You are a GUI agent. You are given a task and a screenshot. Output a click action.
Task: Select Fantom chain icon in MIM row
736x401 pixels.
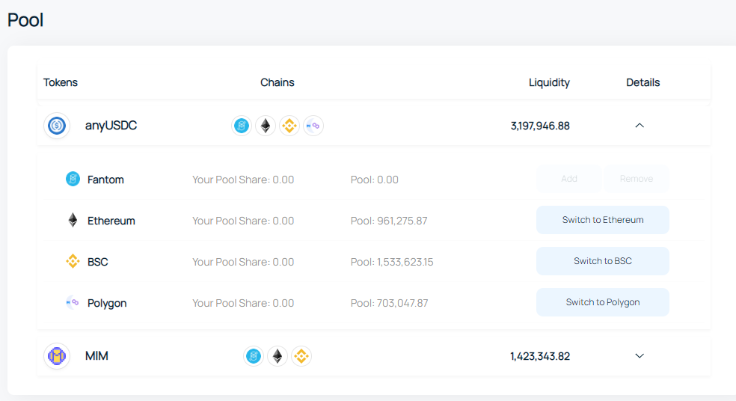254,356
